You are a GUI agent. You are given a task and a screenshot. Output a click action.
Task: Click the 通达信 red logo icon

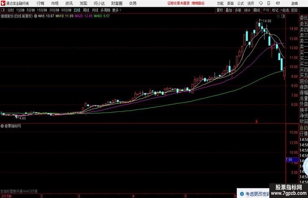click(3, 3)
